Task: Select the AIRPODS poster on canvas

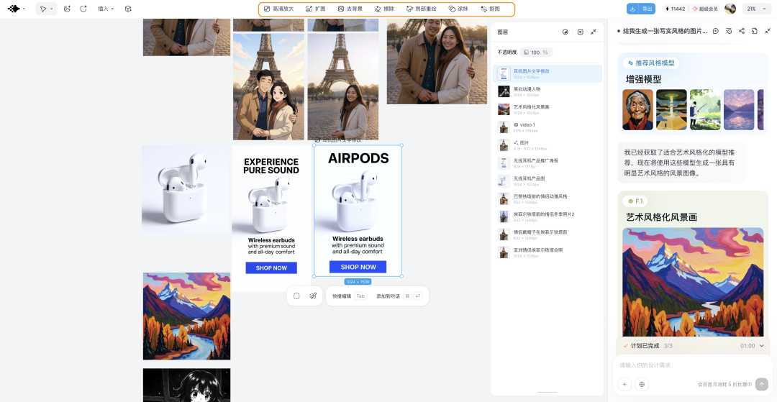Action: [x=358, y=211]
